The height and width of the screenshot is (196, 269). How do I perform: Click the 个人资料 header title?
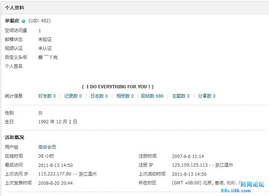pos(14,8)
